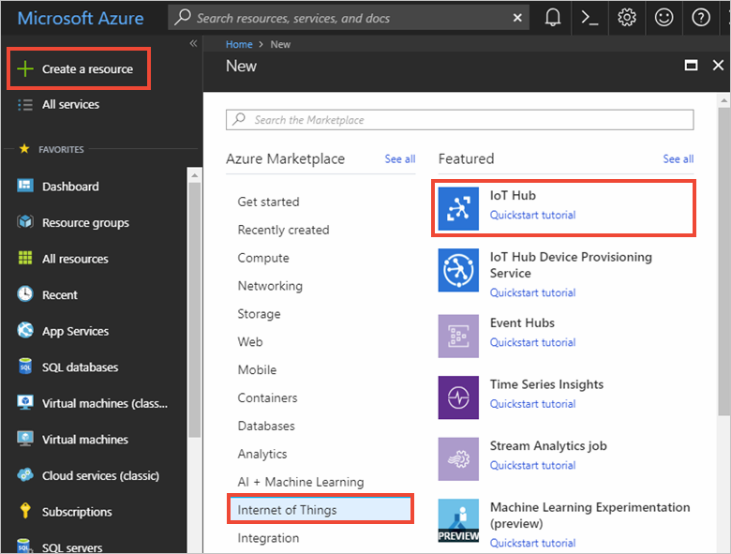Screen dimensions: 731x554
Task: Open See all for Featured
Action: coord(679,159)
